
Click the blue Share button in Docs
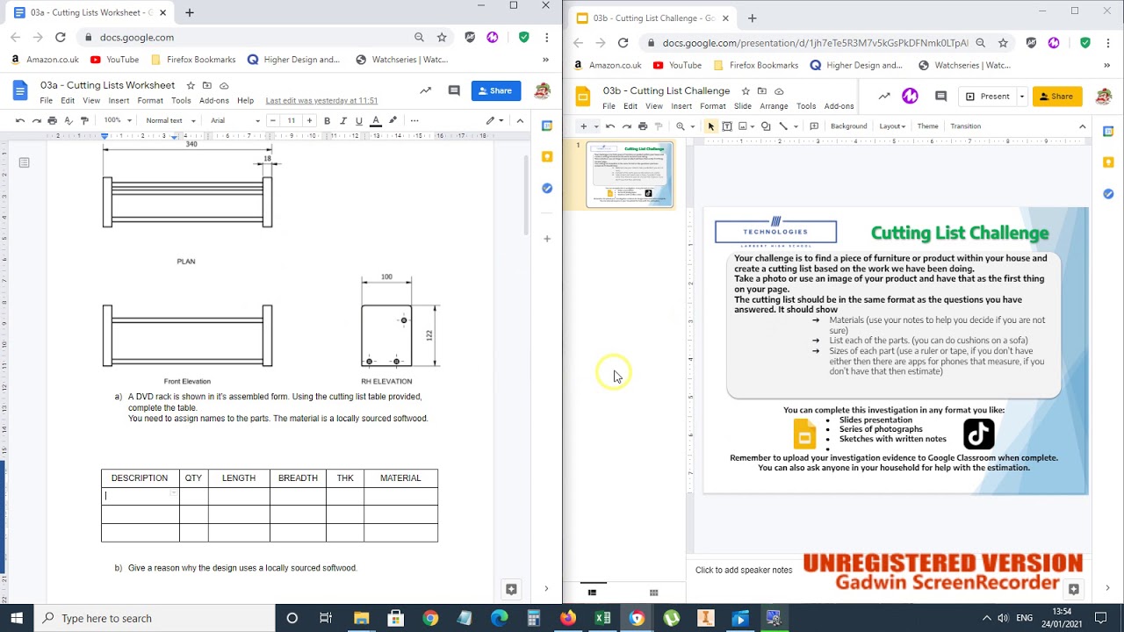pyautogui.click(x=496, y=90)
